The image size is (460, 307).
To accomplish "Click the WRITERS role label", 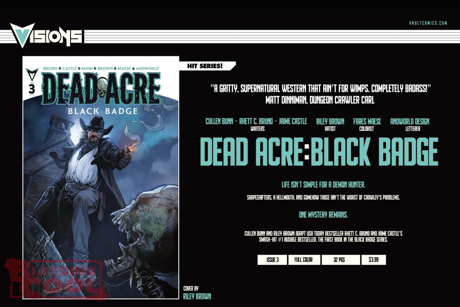I will coord(257,129).
